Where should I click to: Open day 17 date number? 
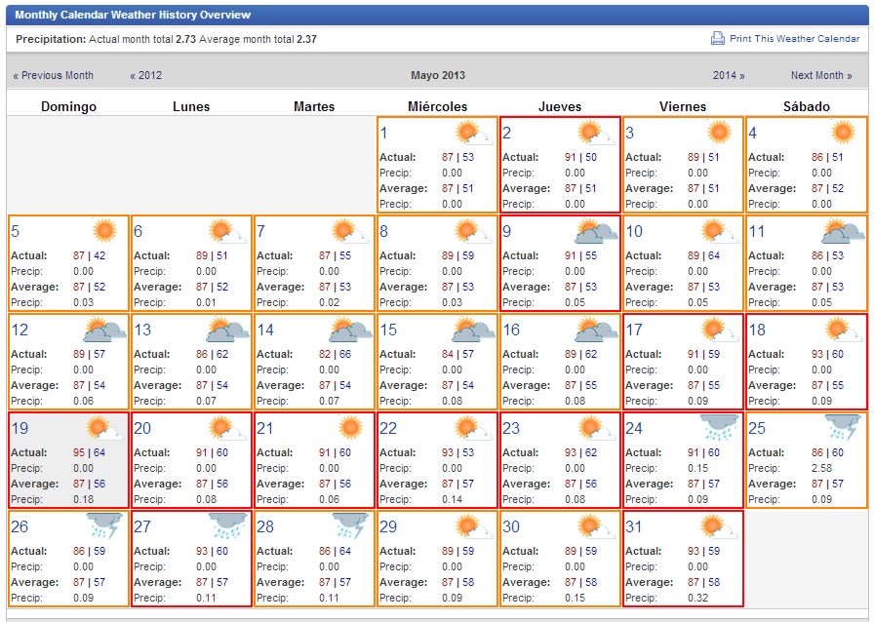point(634,330)
